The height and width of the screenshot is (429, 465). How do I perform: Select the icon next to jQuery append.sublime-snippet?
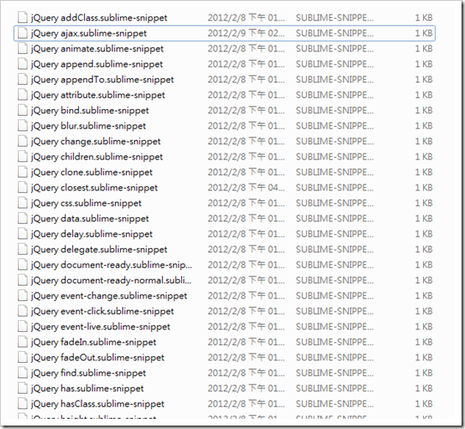23,63
